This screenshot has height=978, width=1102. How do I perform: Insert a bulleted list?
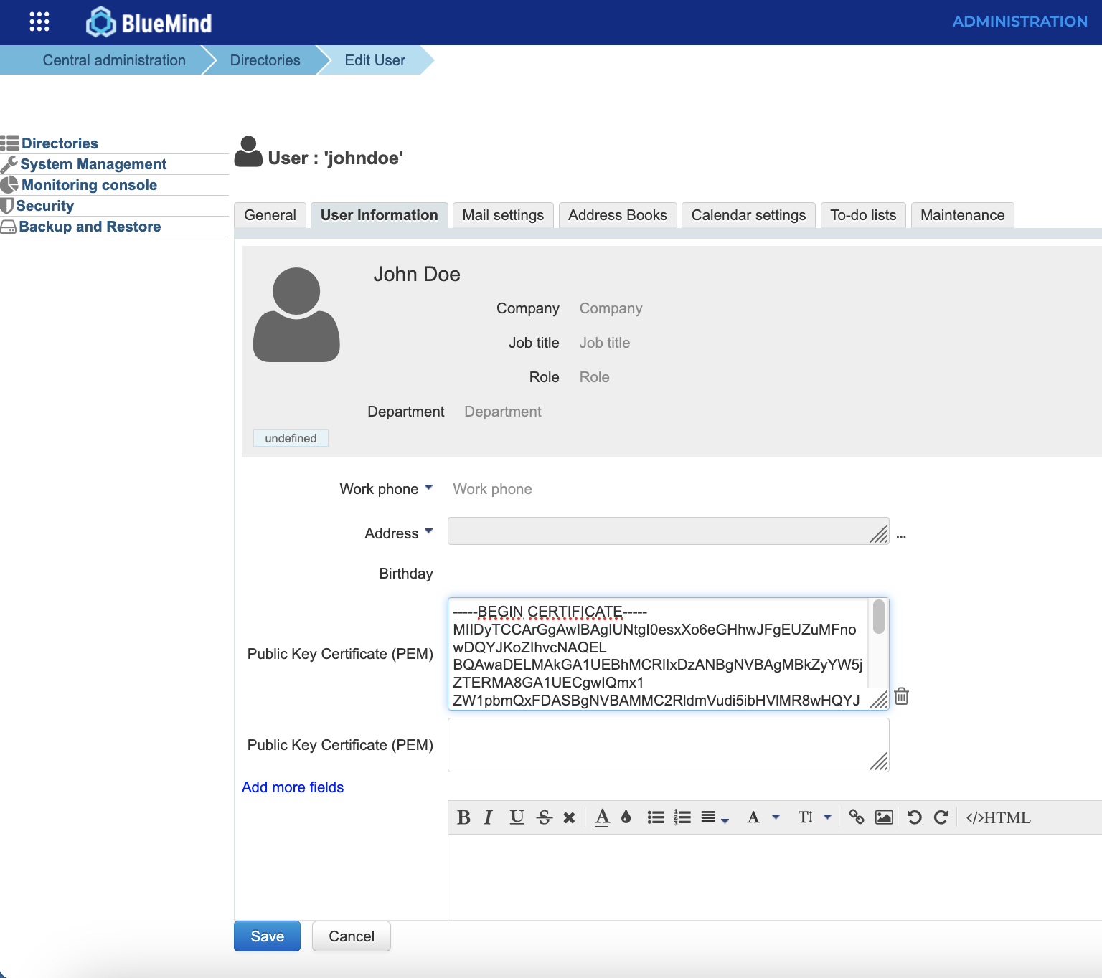point(655,817)
